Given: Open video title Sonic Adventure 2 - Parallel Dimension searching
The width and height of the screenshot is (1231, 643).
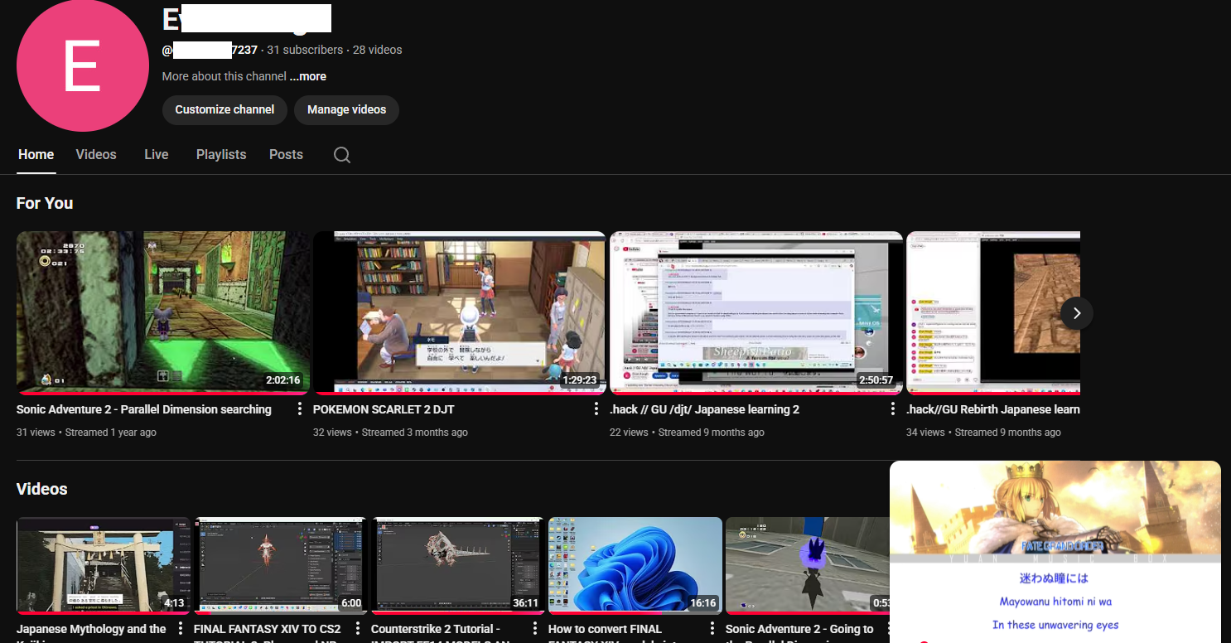Looking at the screenshot, I should (144, 409).
